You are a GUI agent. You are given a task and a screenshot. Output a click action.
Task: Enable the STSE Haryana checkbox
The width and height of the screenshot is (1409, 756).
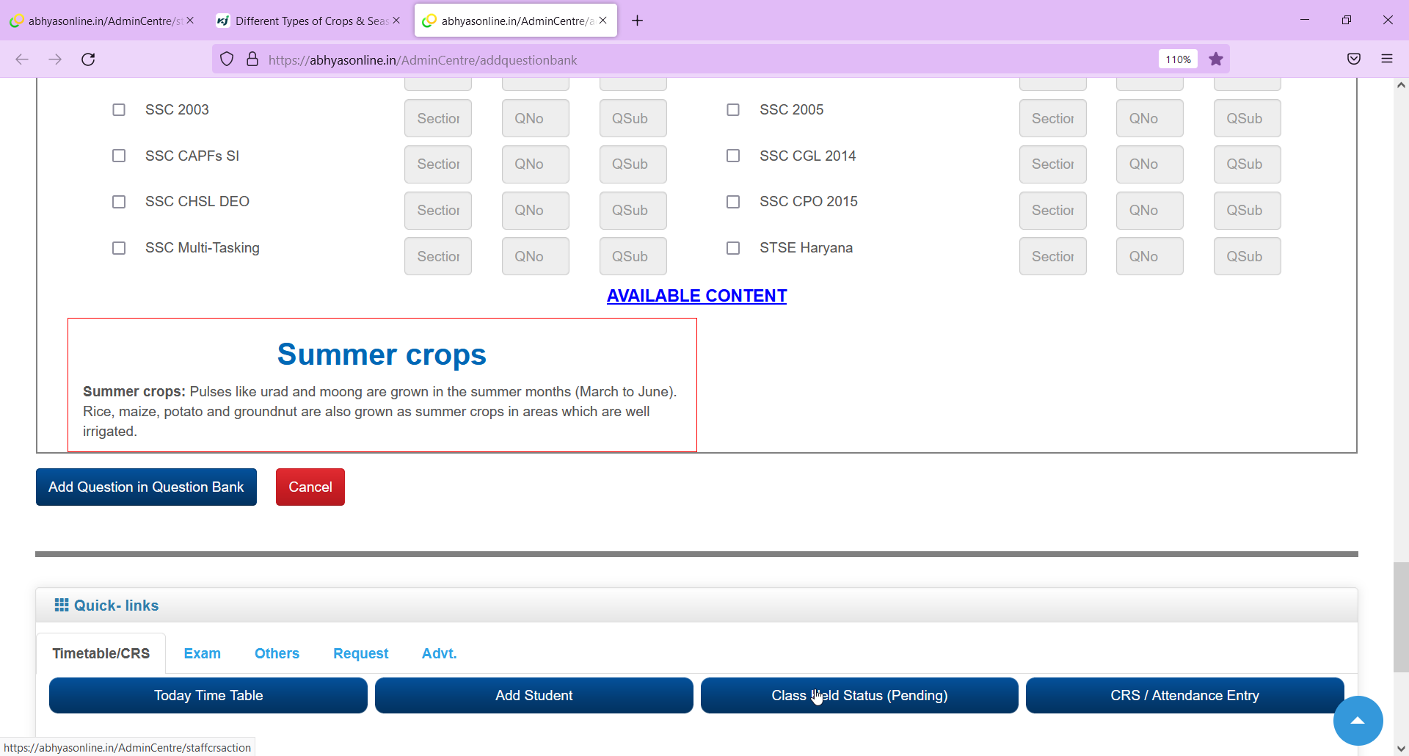pyautogui.click(x=733, y=248)
